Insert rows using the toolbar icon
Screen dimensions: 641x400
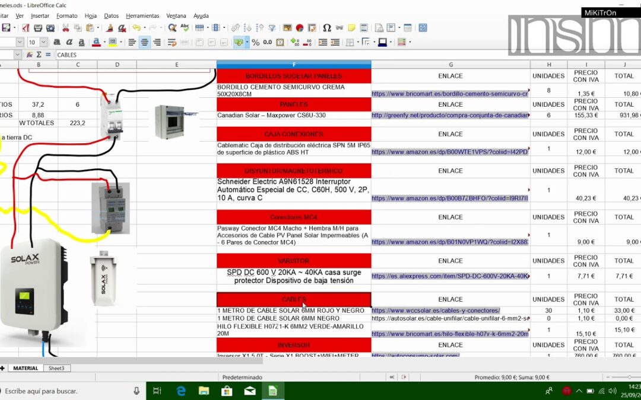tap(199, 28)
